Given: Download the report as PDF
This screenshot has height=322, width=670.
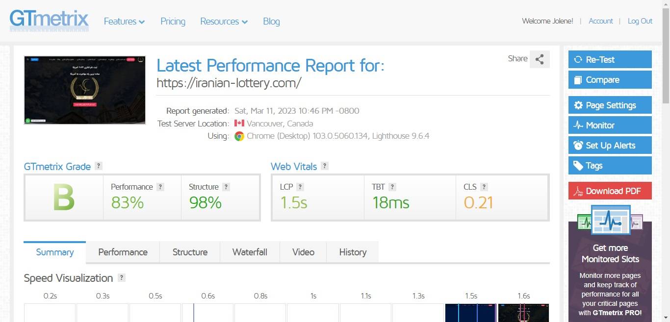Looking at the screenshot, I should (x=610, y=191).
